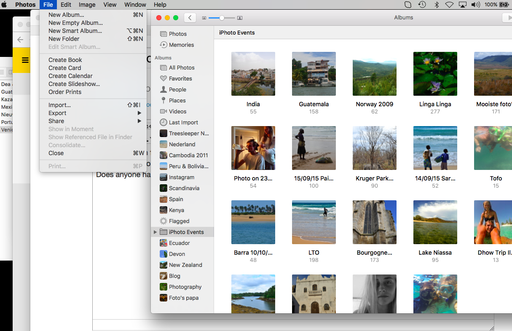Image resolution: width=512 pixels, height=331 pixels.
Task: Click the back arrow in Photos toolbar
Action: (x=190, y=18)
